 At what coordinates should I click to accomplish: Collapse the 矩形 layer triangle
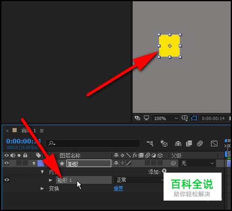[34, 163]
